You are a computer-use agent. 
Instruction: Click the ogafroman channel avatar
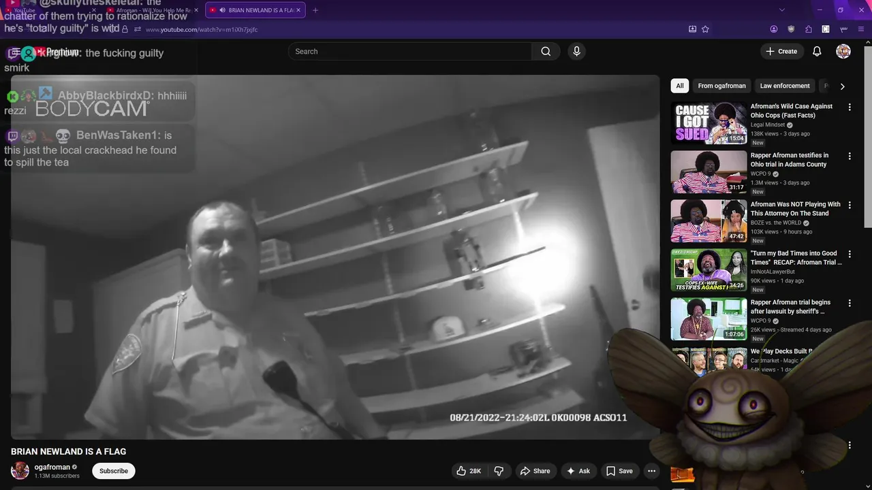(x=20, y=470)
